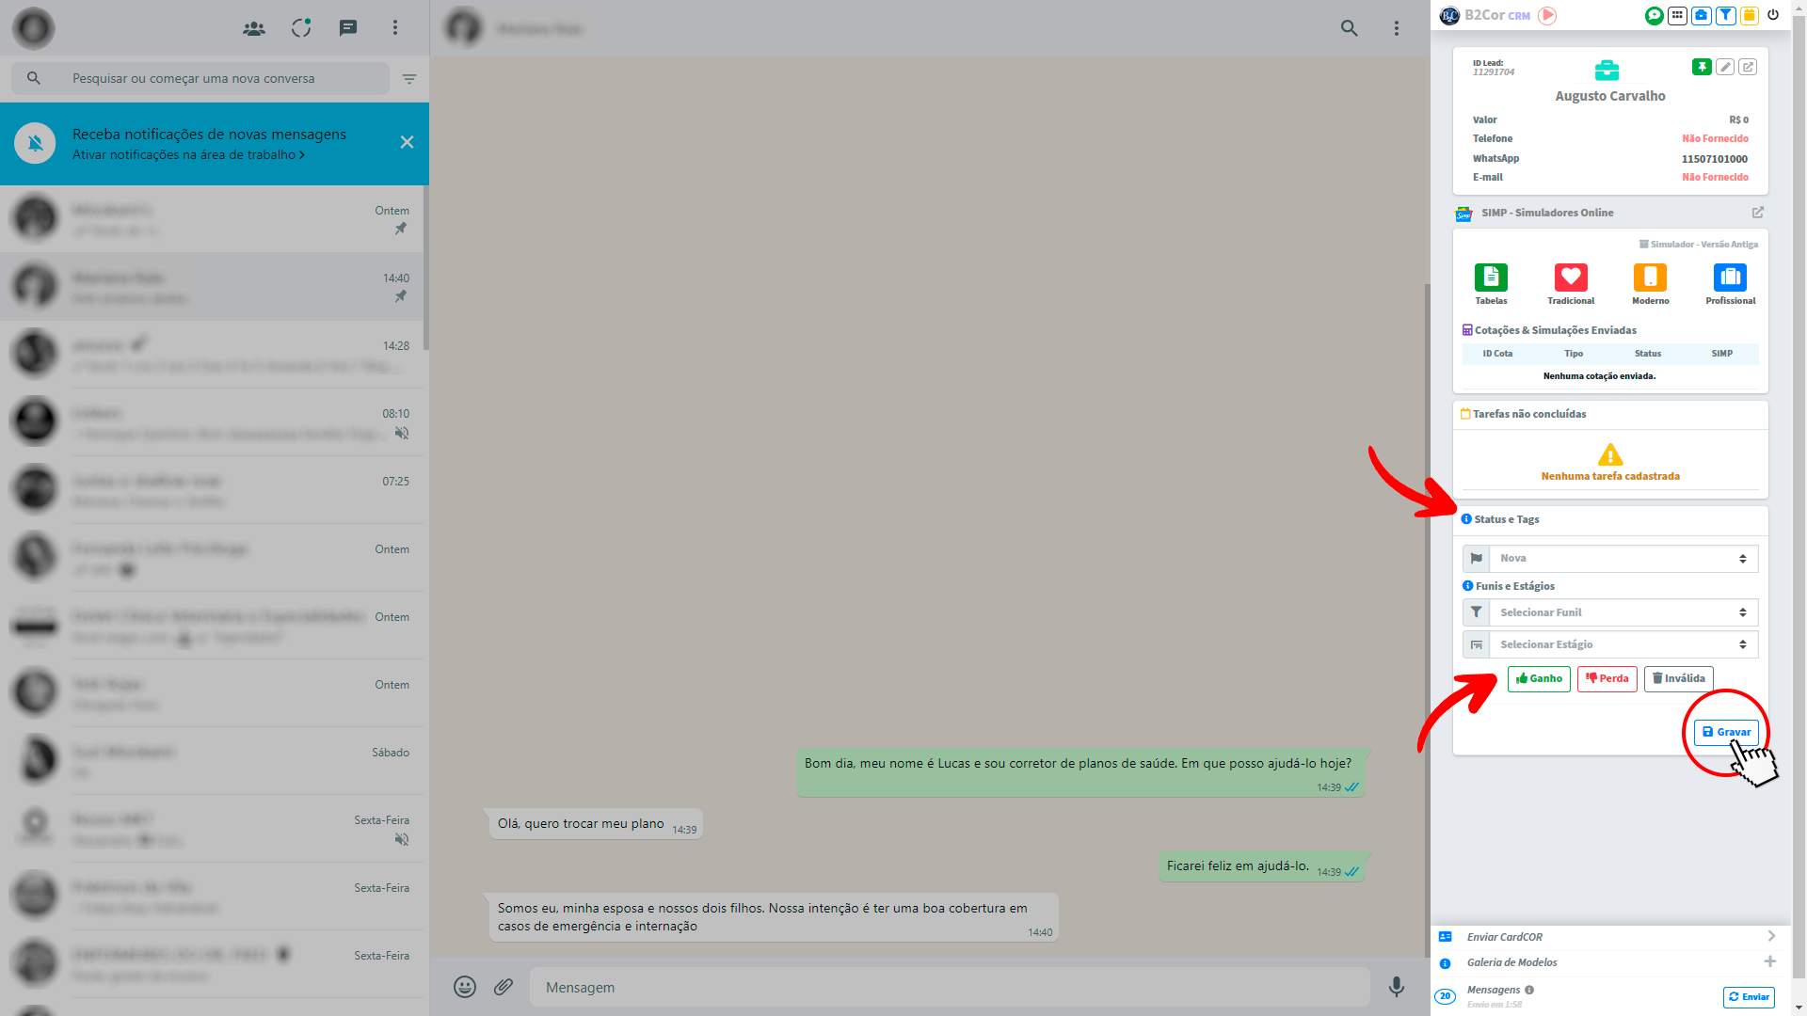Expand Galeria de Modelos with plus icon
This screenshot has height=1016, width=1807.
coord(1770,961)
